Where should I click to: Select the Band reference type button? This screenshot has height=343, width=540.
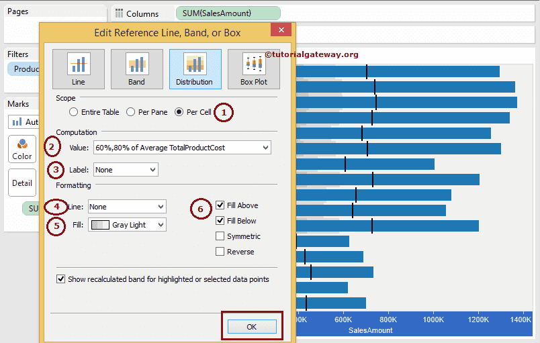point(137,69)
